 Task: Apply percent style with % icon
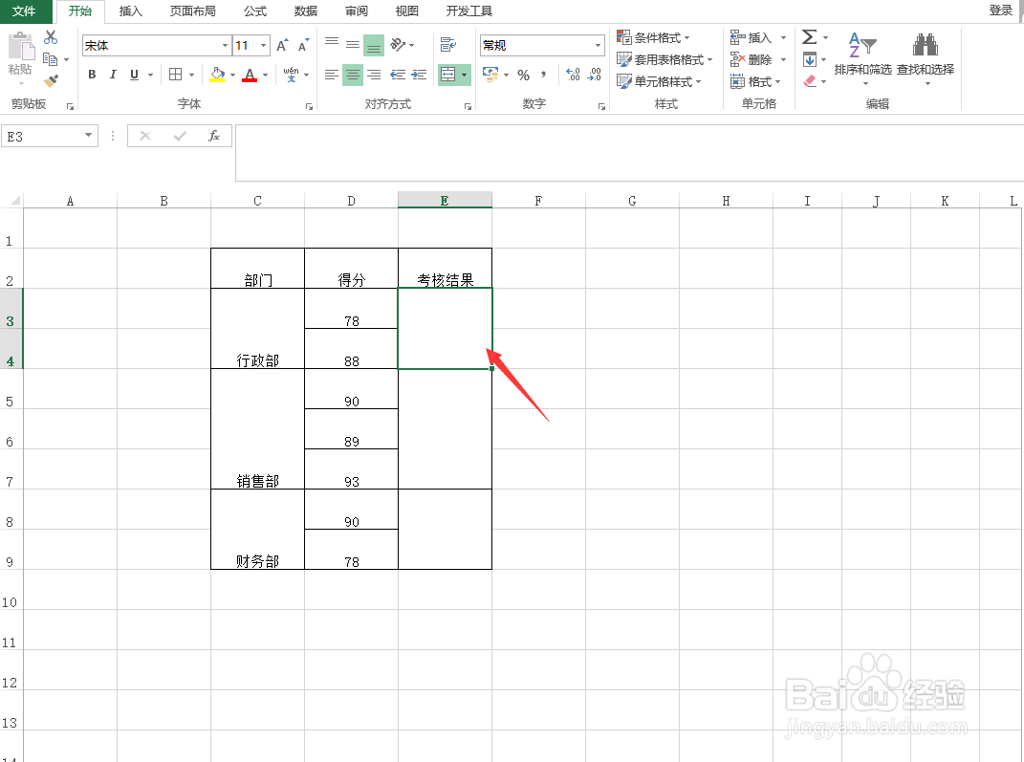tap(523, 76)
